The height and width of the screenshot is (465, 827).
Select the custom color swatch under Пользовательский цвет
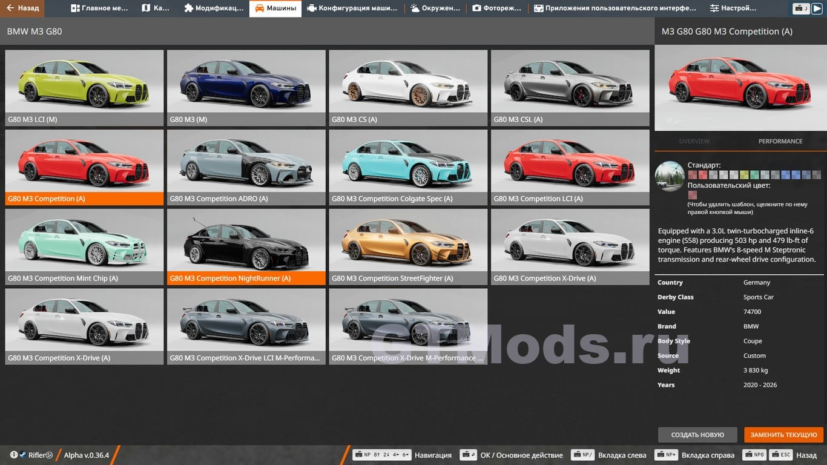click(x=693, y=195)
